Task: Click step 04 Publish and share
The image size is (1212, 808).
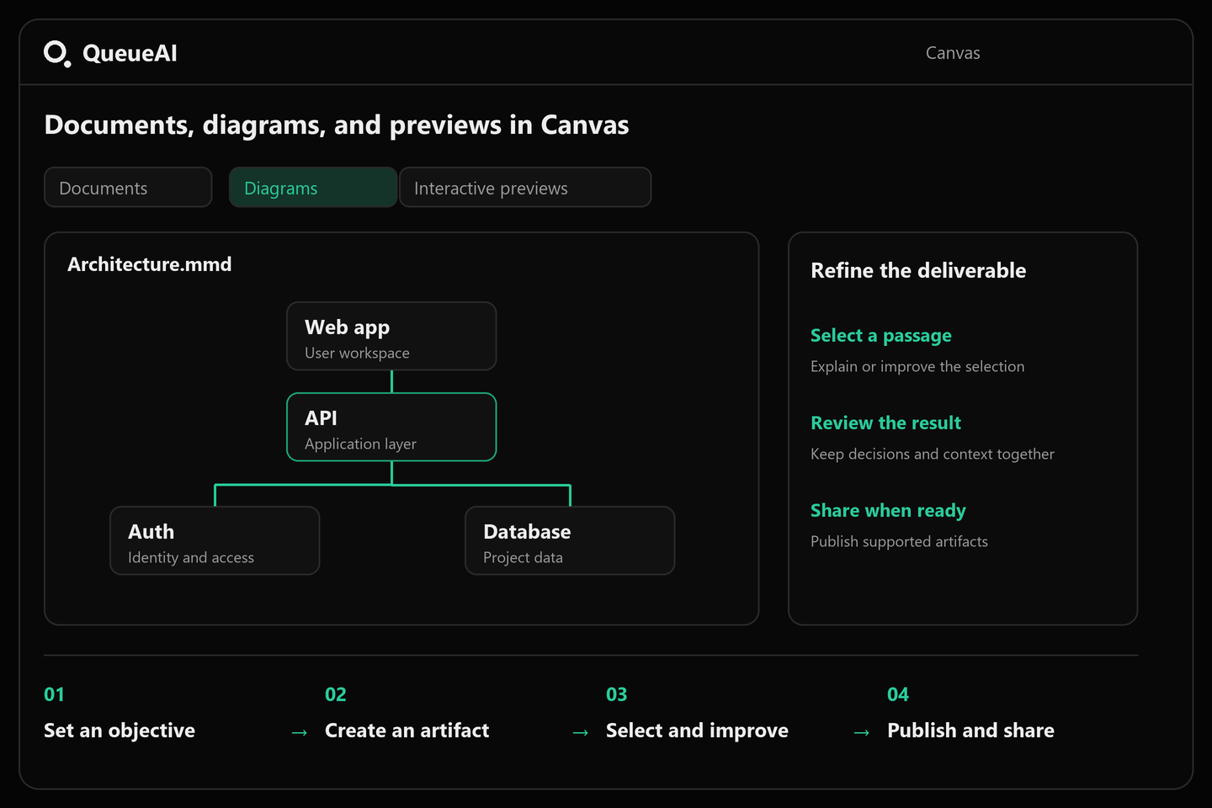Action: (x=970, y=713)
